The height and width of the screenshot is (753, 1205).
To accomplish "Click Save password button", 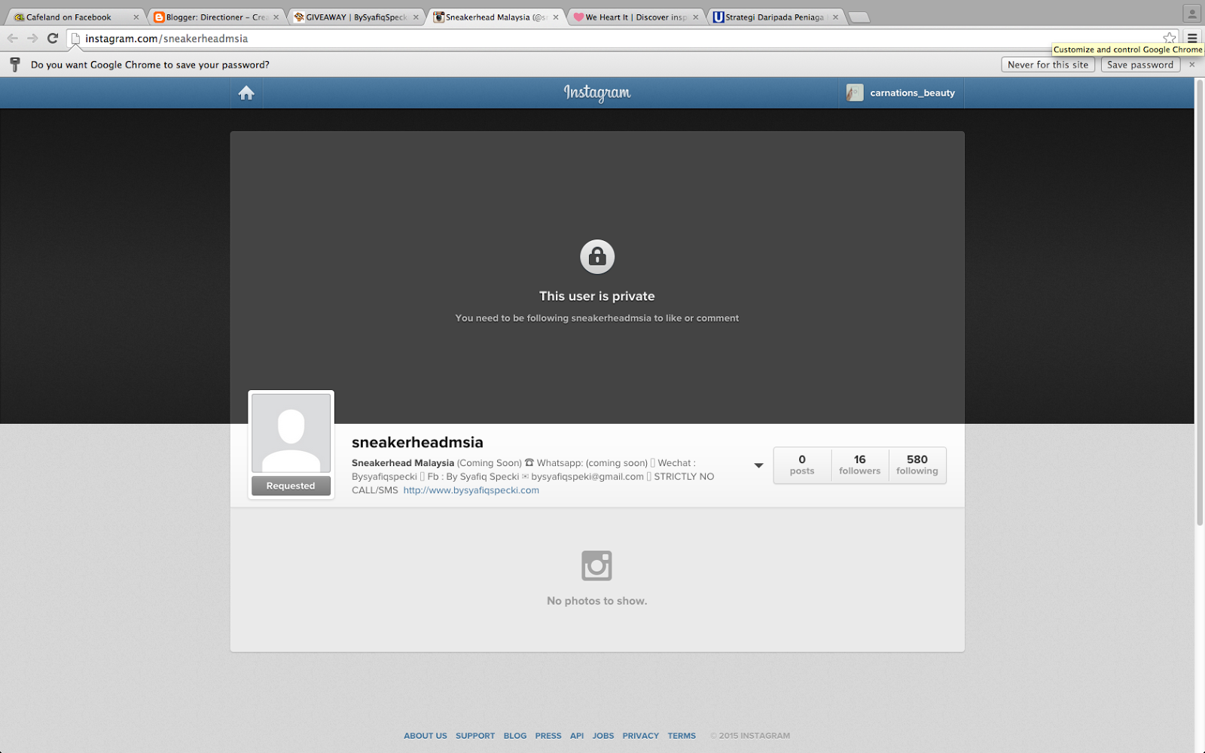I will [x=1140, y=65].
